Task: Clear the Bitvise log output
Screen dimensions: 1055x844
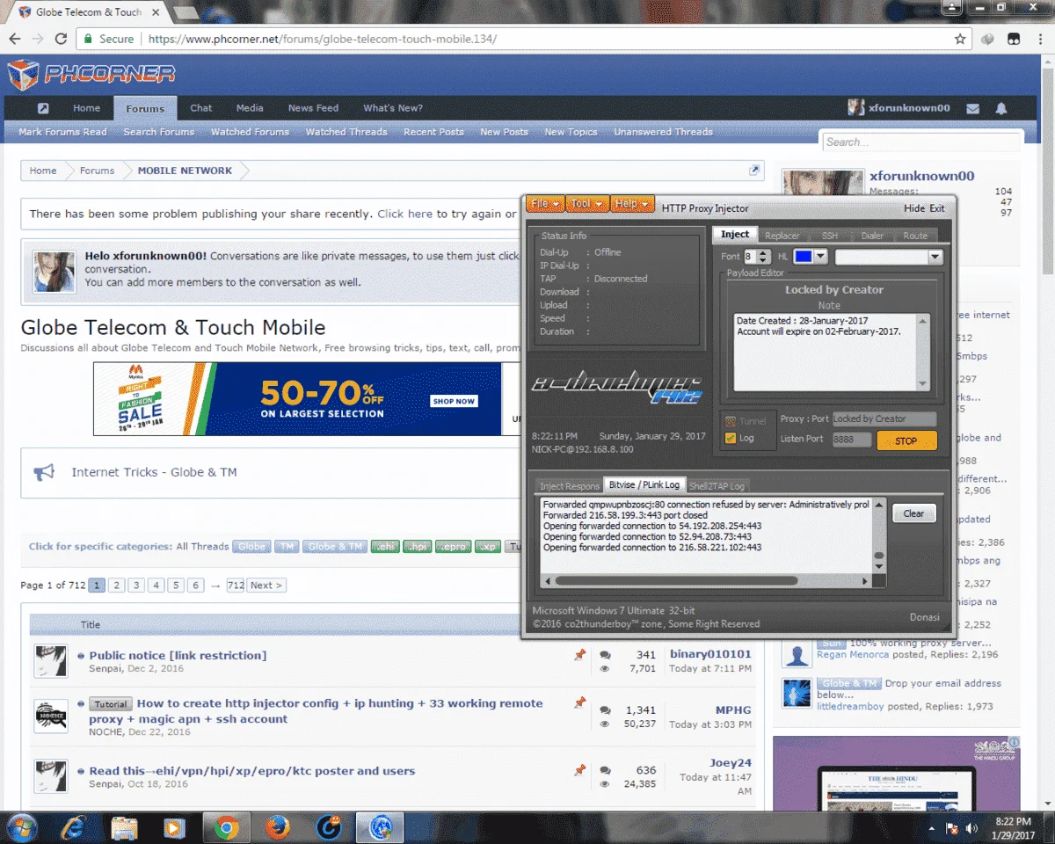Action: click(914, 513)
